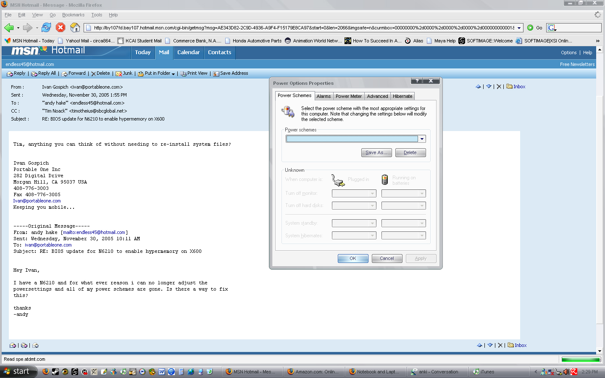Cancel the Power Options dialog
The width and height of the screenshot is (605, 378).
point(387,259)
